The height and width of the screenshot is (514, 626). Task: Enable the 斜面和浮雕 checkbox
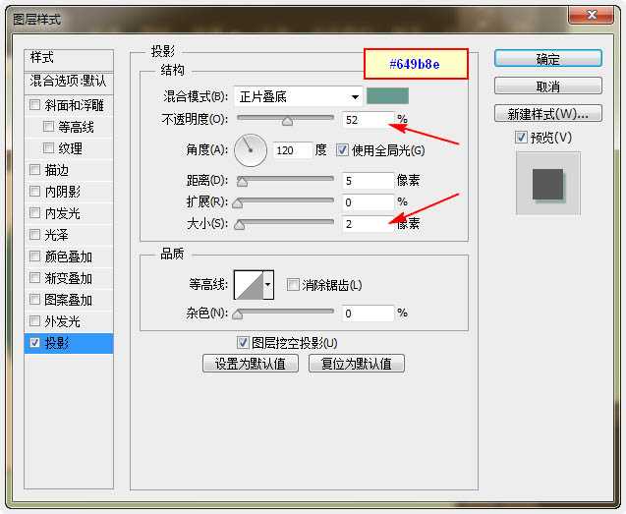coord(35,105)
